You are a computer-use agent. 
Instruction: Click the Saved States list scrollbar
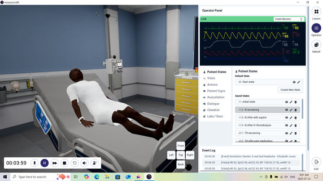tap(302, 109)
